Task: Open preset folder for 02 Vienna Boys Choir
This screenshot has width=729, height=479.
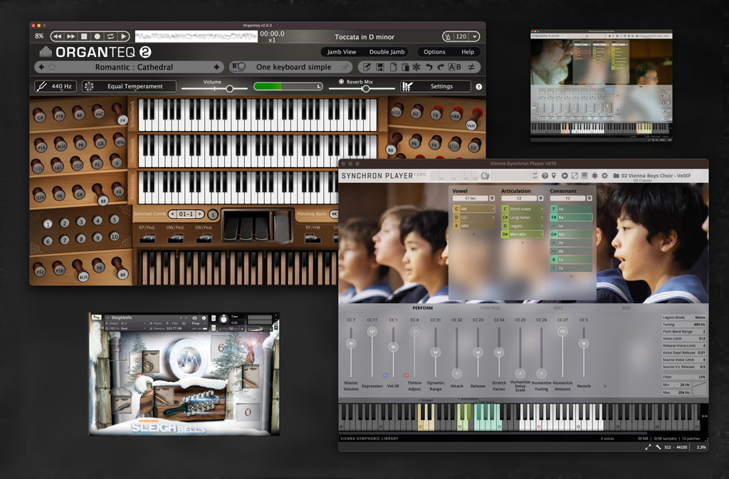Action: click(616, 176)
